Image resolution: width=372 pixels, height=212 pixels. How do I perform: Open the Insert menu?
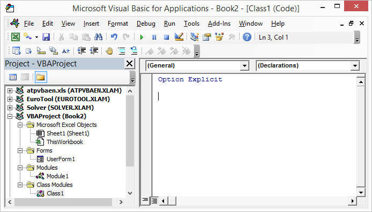pos(91,24)
